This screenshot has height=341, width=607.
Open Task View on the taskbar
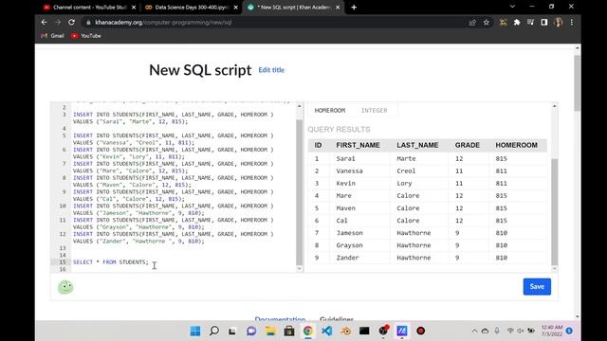tap(232, 331)
